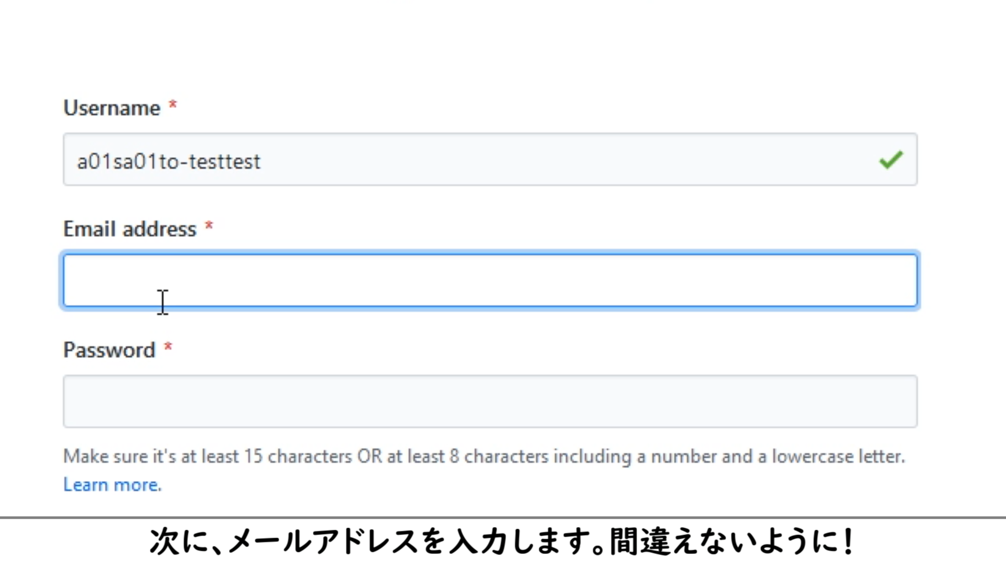Click the Password label text
Viewport: 1006px width, 566px height.
click(x=109, y=350)
